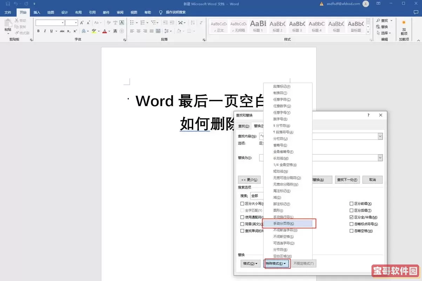Open the 特殊格式 dropdown button
Screen dimensions: 422x281
277,263
